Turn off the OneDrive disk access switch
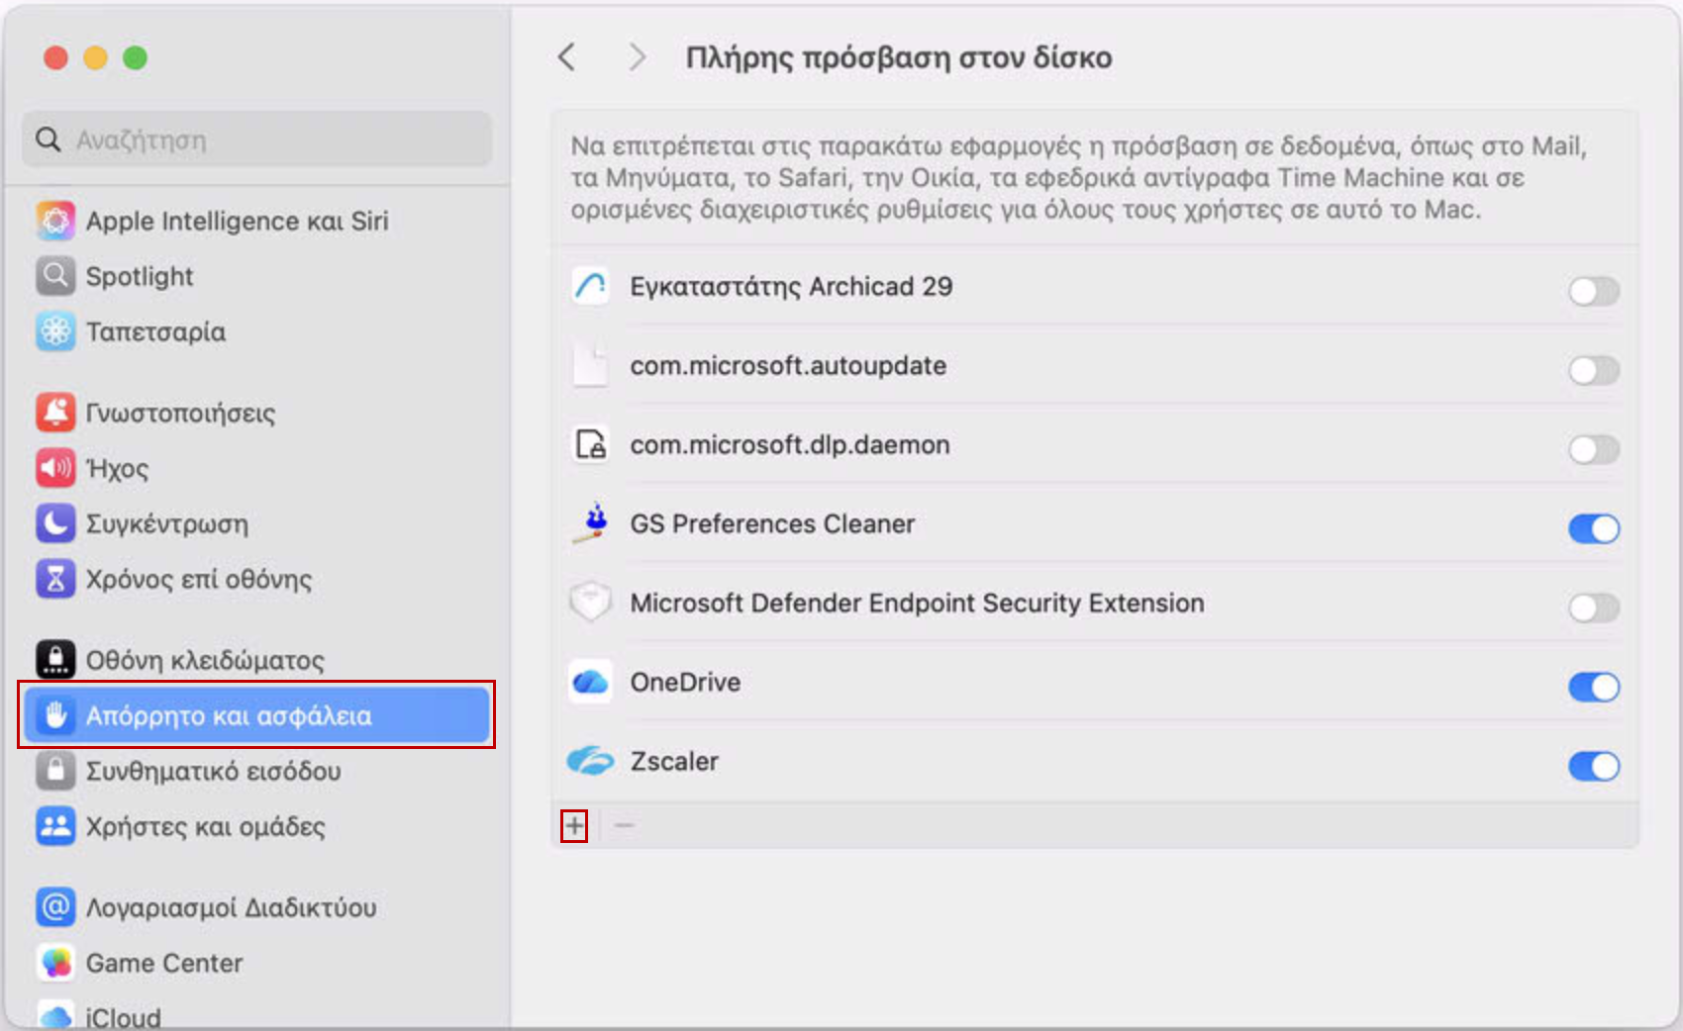1683x1031 pixels. 1594,687
